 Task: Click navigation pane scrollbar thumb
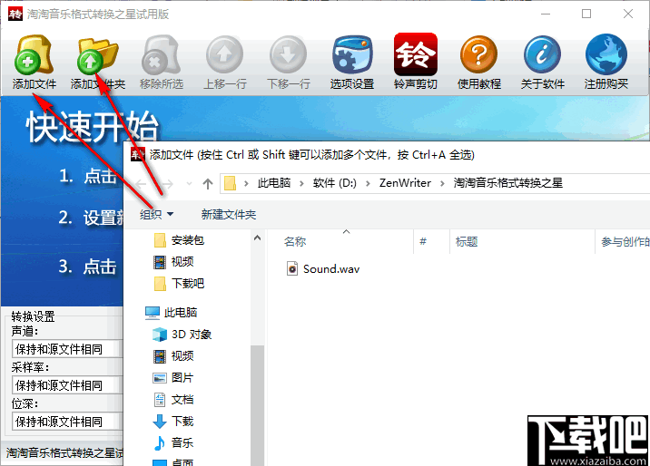[x=258, y=405]
